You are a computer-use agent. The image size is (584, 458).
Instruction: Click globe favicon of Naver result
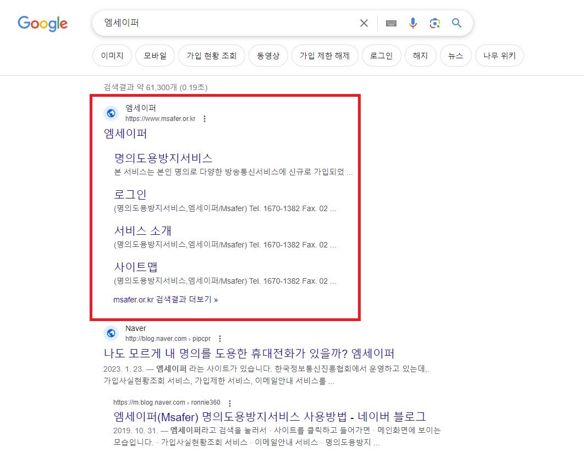coord(111,333)
